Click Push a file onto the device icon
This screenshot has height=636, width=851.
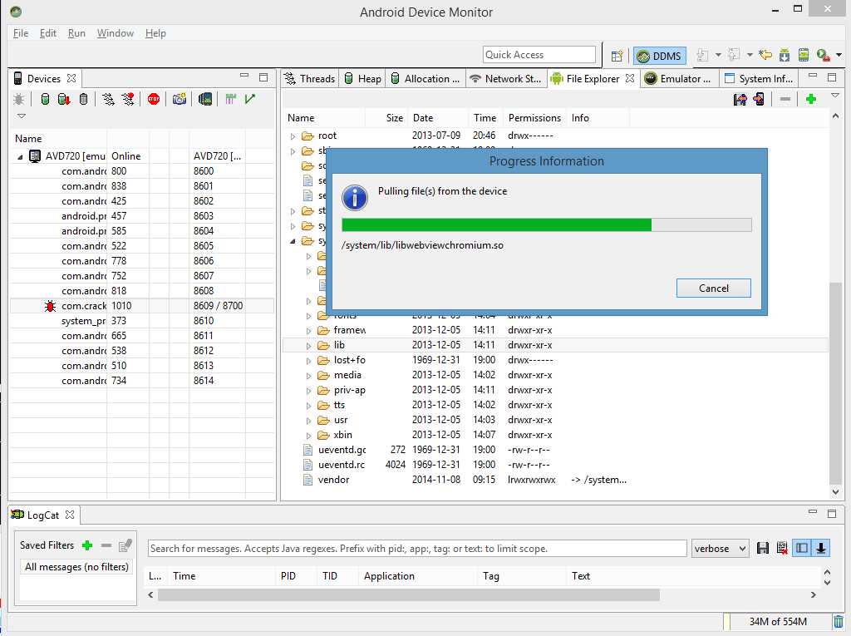[x=759, y=100]
